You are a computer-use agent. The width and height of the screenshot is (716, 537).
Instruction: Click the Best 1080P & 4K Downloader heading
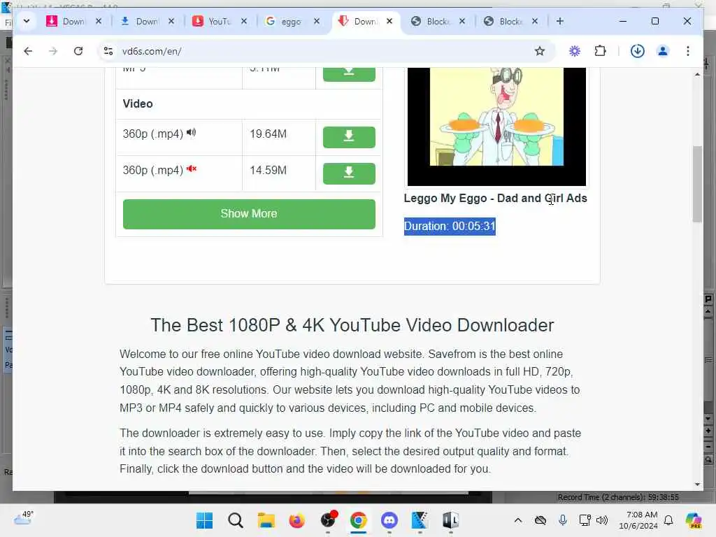352,325
